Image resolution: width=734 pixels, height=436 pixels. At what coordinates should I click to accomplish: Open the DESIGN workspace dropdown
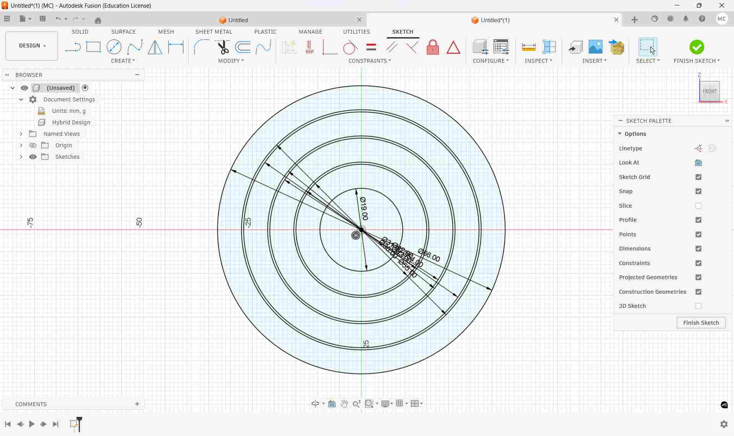(x=32, y=46)
